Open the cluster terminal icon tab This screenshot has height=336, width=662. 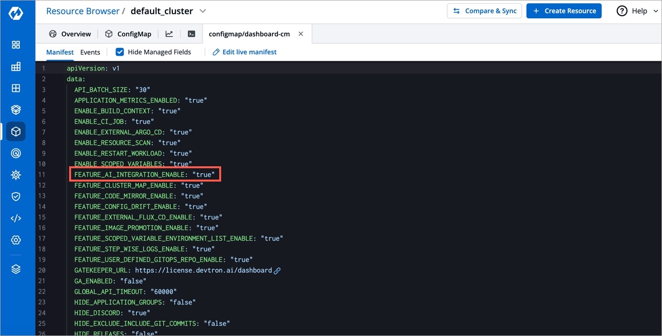[192, 34]
